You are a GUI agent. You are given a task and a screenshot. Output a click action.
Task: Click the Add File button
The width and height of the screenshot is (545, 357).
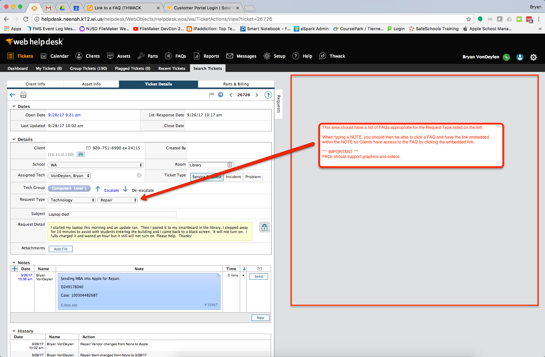click(61, 249)
